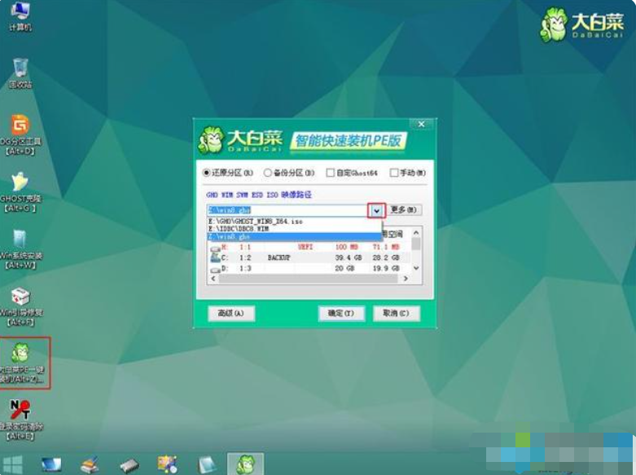Select the 还原分区 radio button

205,173
